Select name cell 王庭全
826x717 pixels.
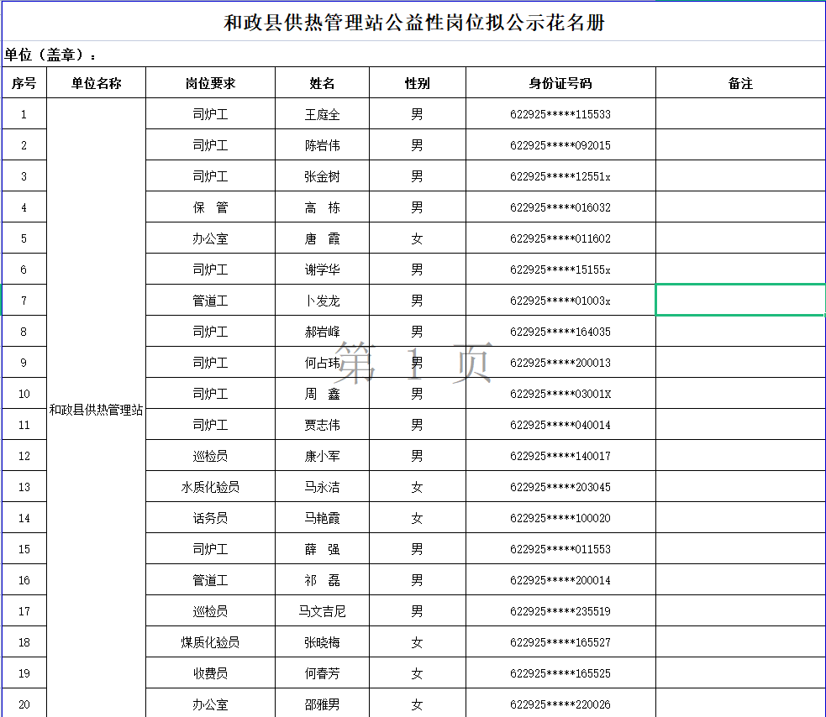[322, 113]
